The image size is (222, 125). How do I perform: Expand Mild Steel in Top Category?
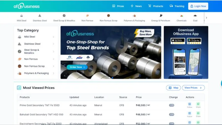[54, 37]
